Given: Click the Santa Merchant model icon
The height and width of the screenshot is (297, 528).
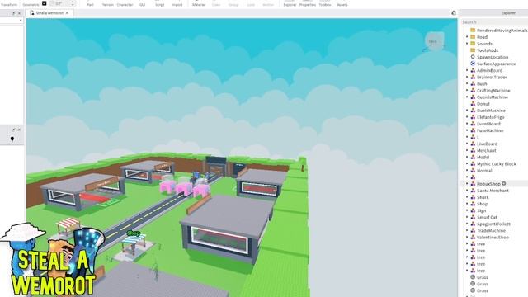Looking at the screenshot, I should pyautogui.click(x=473, y=191).
